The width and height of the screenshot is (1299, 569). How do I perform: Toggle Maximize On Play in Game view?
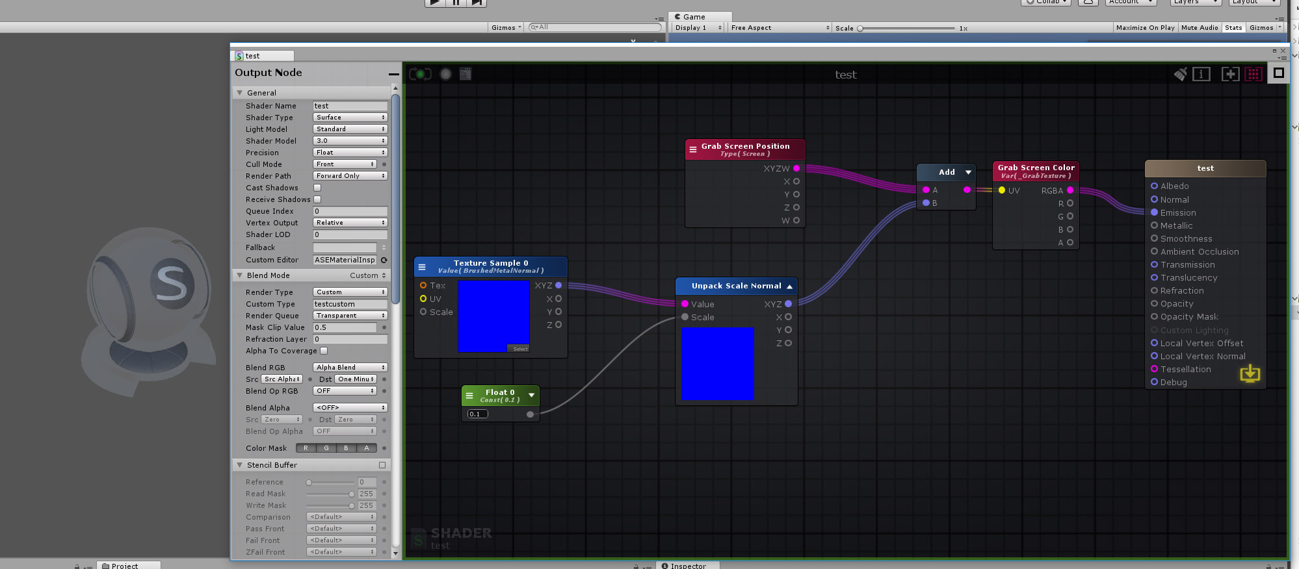[x=1145, y=28]
